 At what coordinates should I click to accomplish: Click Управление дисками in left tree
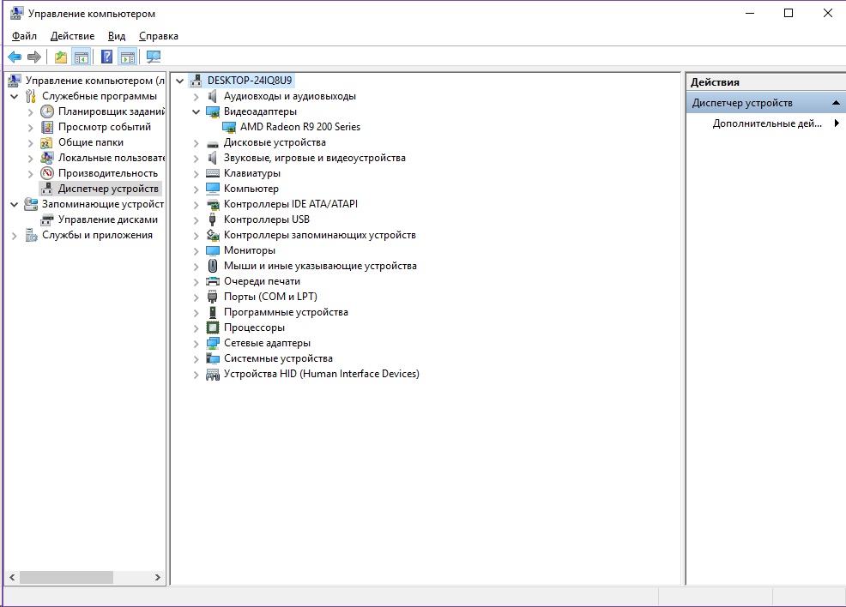[107, 219]
